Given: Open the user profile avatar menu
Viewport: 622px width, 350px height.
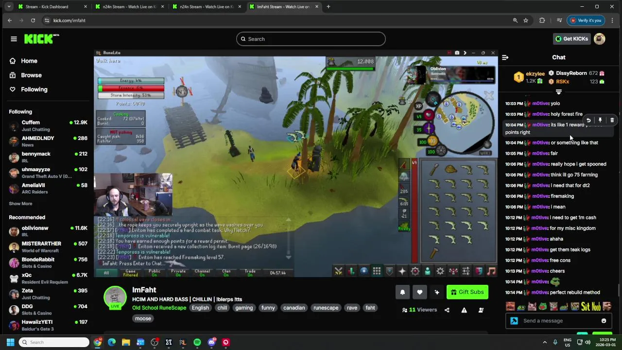Looking at the screenshot, I should [x=600, y=39].
